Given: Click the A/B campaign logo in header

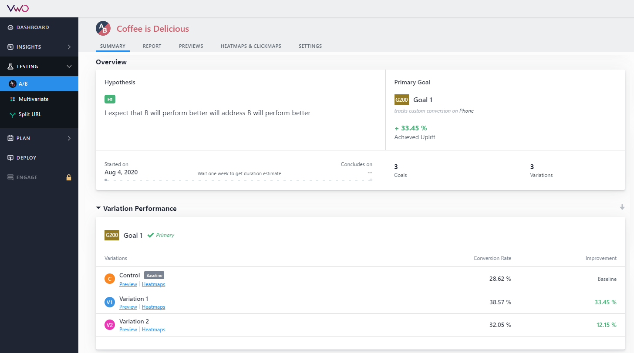Looking at the screenshot, I should (103, 29).
